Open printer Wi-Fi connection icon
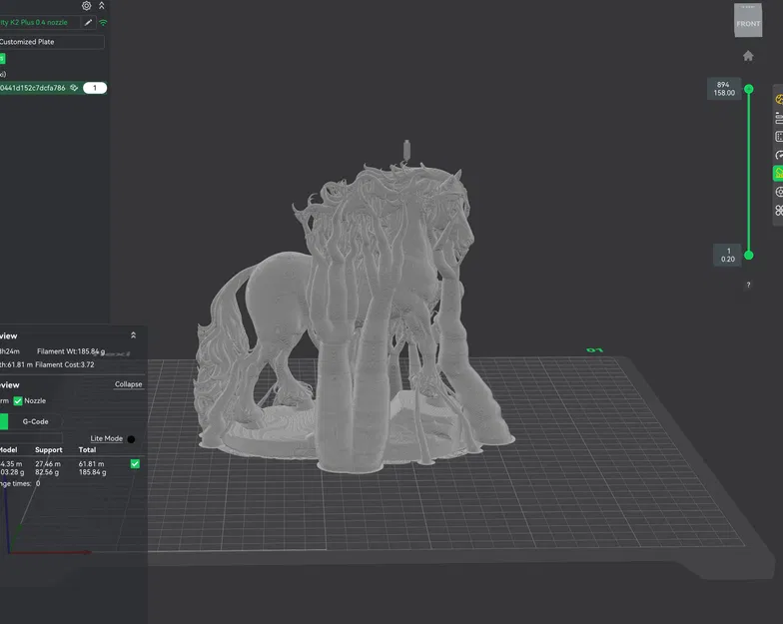The width and height of the screenshot is (783, 624). 103,22
